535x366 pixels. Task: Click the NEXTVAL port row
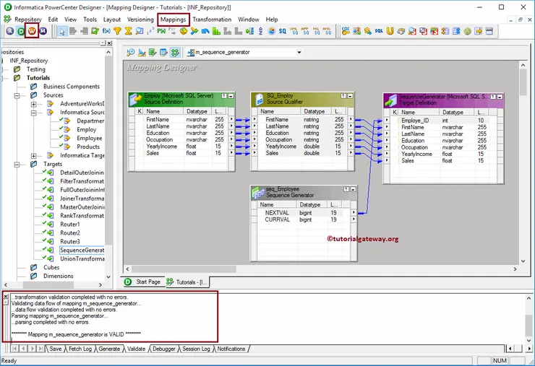coord(303,213)
